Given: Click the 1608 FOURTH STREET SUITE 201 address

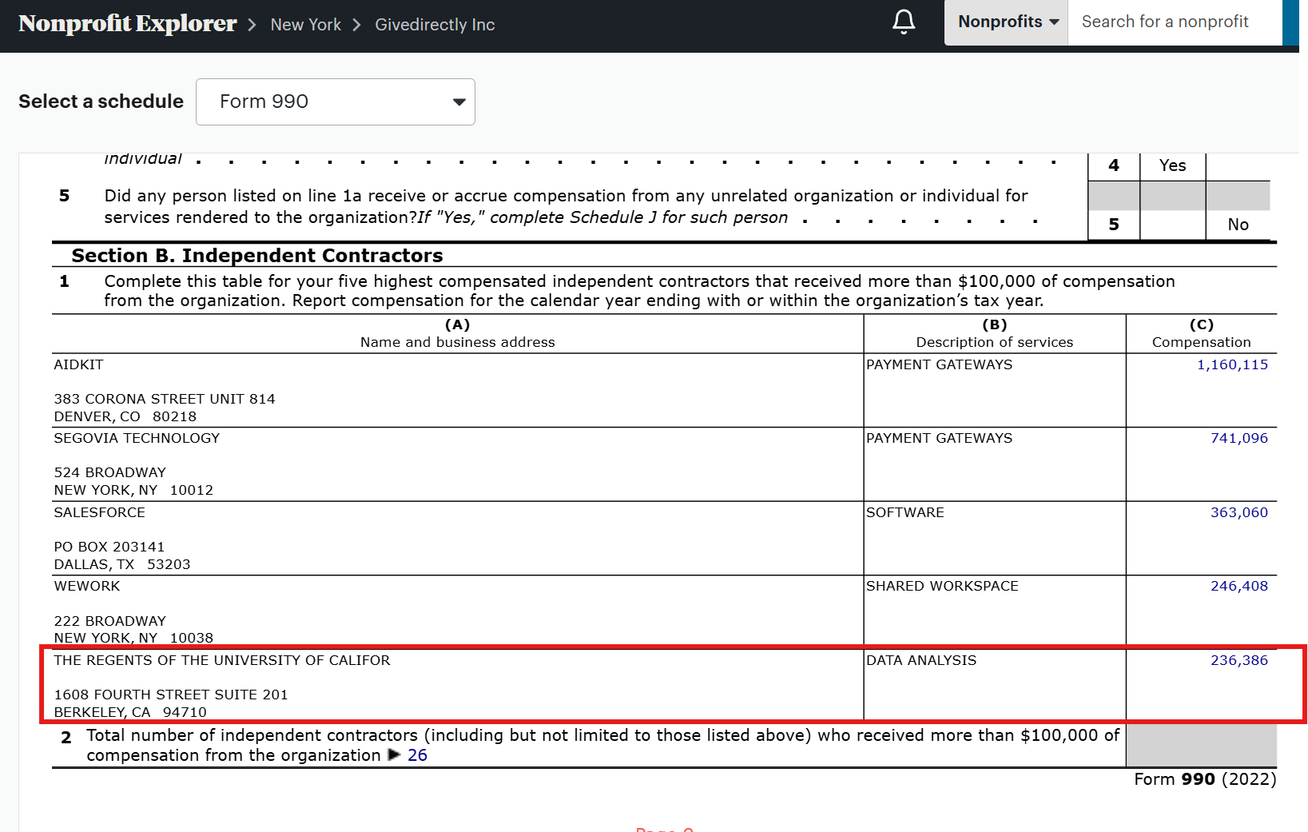Looking at the screenshot, I should (x=171, y=695).
